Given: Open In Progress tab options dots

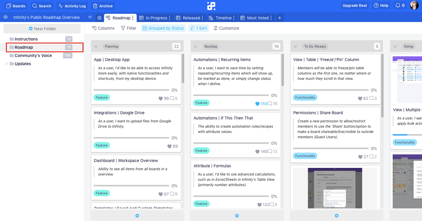Looking at the screenshot, I should 170,18.
